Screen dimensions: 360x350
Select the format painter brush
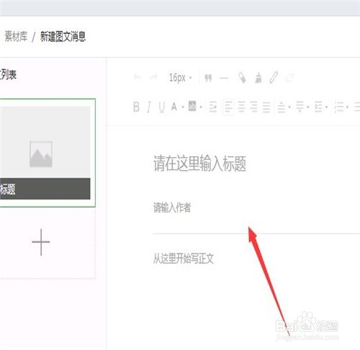(x=242, y=78)
